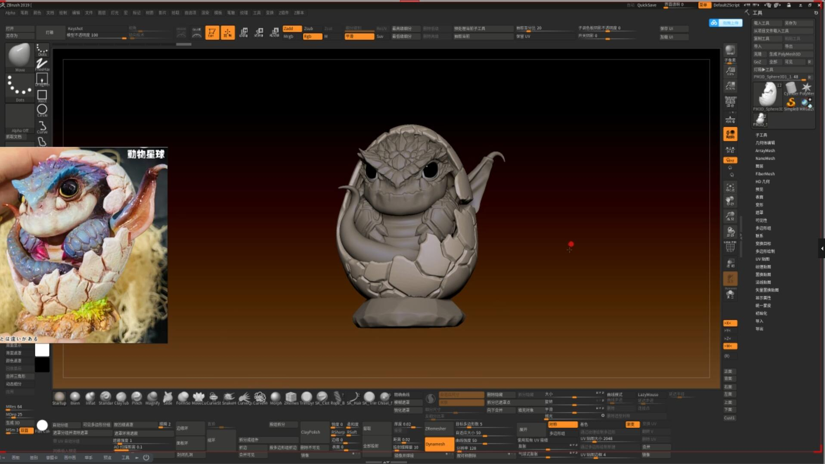Click the white main color swatch

(x=42, y=350)
